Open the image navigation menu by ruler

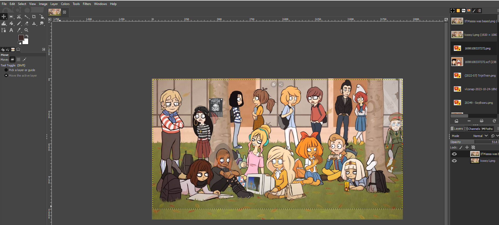[x=50, y=19]
